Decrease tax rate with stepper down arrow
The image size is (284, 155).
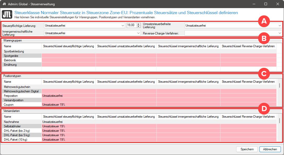coord(138,27)
